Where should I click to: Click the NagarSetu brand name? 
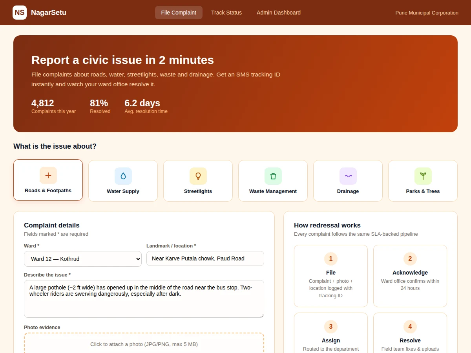tap(49, 13)
